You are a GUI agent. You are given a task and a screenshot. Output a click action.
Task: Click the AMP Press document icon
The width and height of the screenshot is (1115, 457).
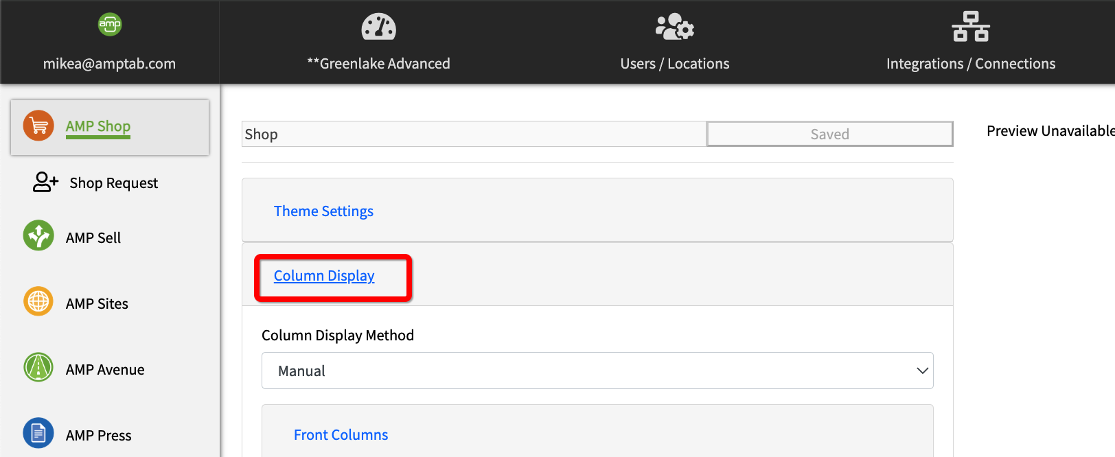[38, 434]
